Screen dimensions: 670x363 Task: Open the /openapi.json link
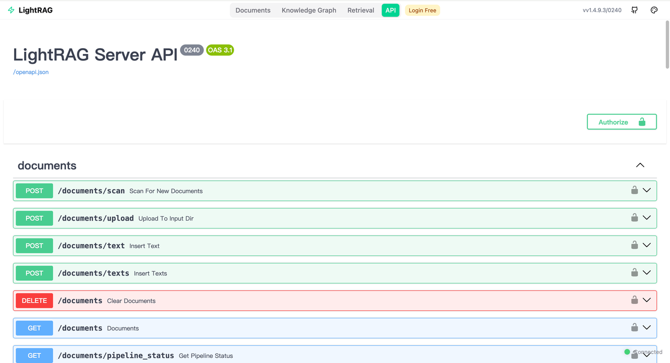31,72
